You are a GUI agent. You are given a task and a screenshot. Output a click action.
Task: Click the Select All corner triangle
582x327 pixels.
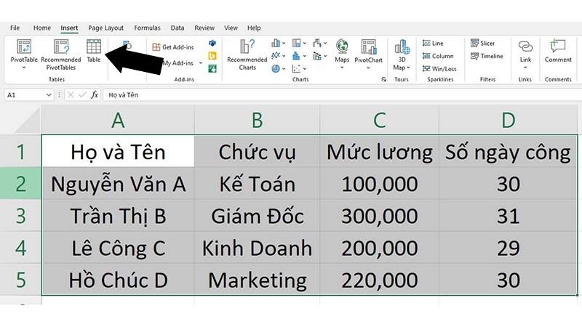28,120
